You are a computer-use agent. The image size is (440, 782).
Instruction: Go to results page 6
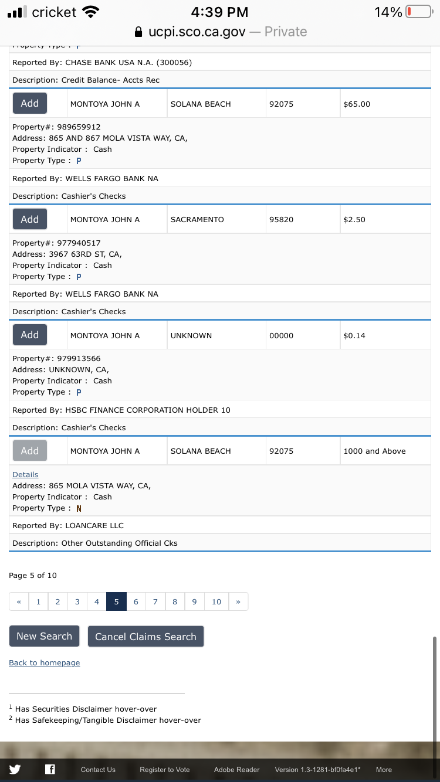136,601
